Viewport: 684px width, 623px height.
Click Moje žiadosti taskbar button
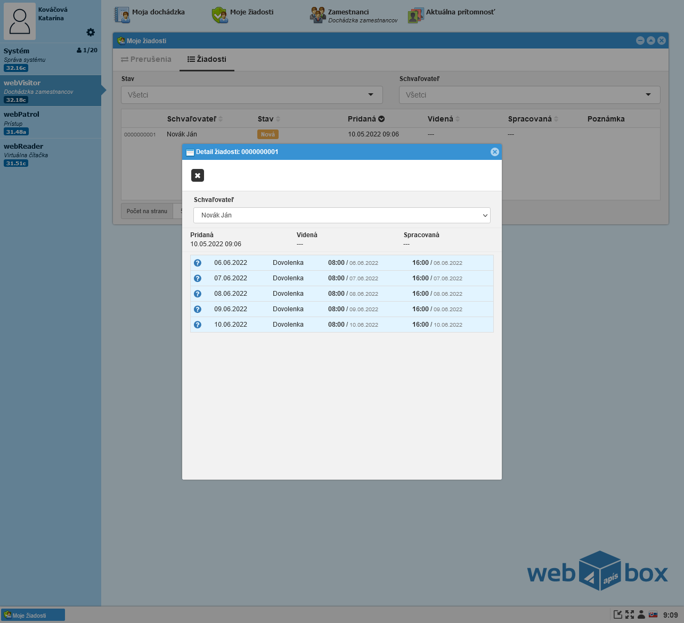(x=33, y=615)
